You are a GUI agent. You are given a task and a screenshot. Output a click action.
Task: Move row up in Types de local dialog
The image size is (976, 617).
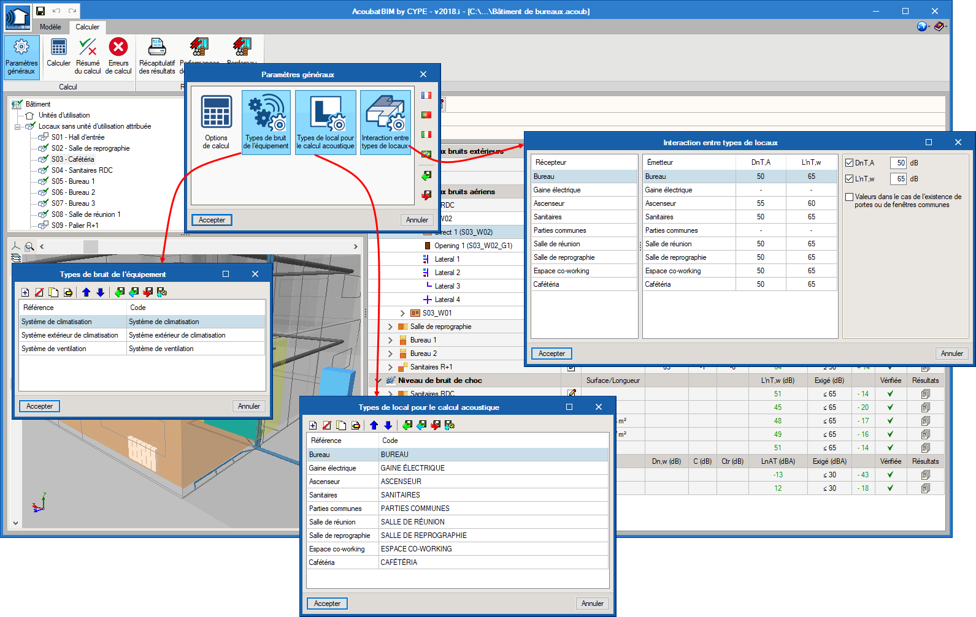(x=374, y=425)
